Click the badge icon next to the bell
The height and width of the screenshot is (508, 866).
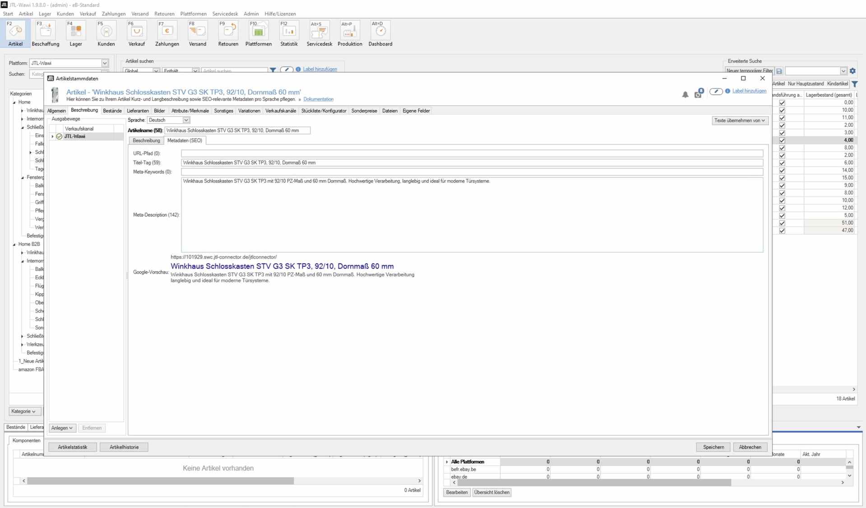[x=699, y=93]
